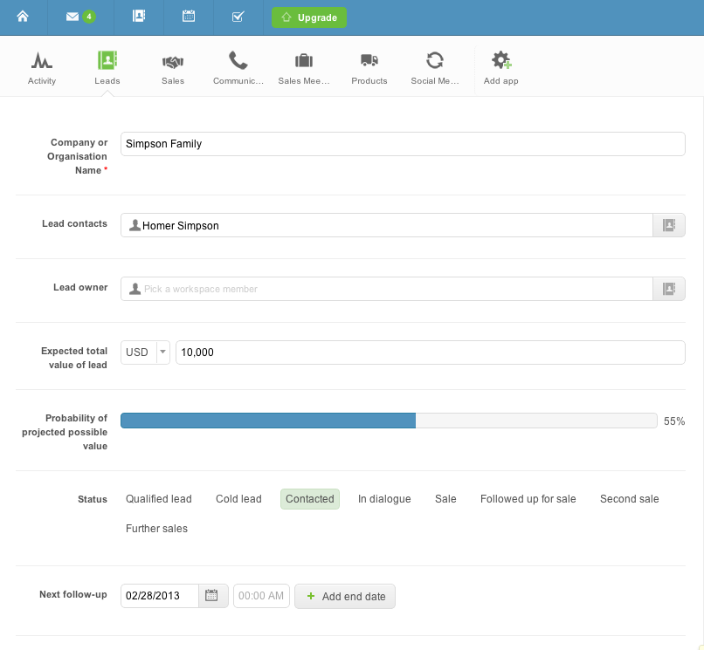Open the Products app
704x650 pixels.
coord(369,68)
